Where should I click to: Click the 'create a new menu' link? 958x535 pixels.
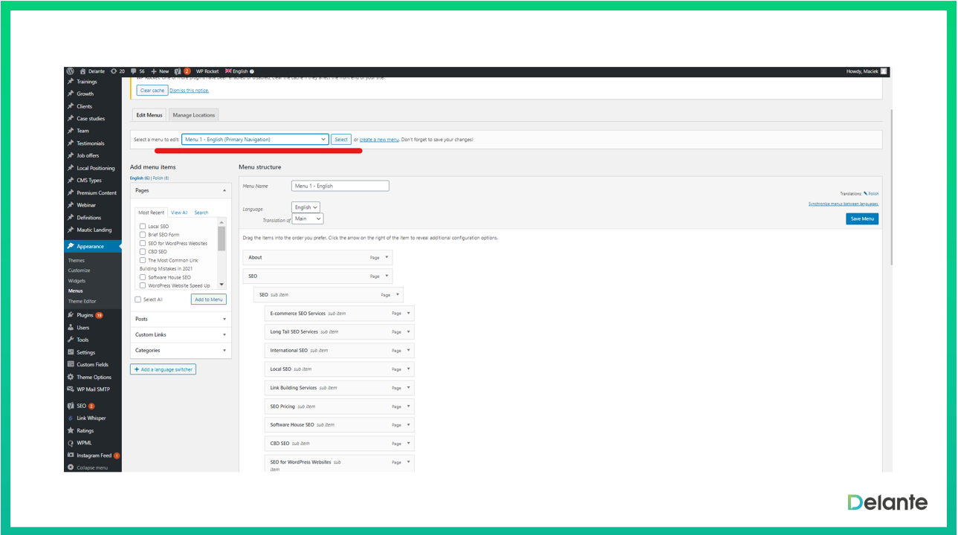point(379,140)
